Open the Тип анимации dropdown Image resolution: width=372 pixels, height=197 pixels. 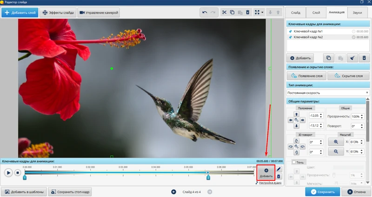328,93
